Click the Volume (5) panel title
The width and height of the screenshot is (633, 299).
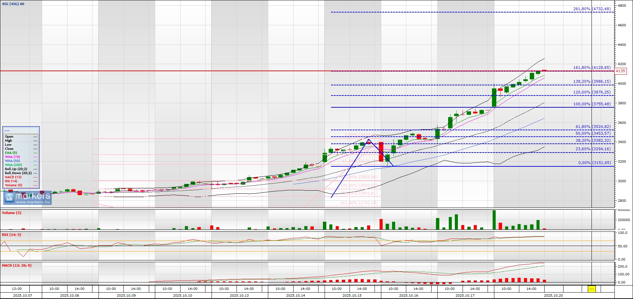pos(11,213)
